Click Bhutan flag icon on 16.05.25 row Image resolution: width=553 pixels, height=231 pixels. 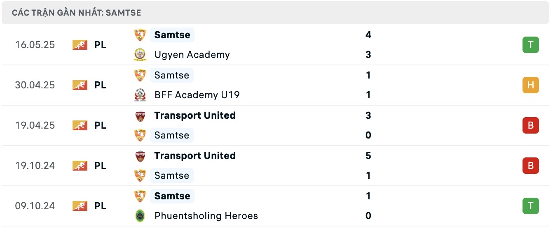click(x=80, y=45)
